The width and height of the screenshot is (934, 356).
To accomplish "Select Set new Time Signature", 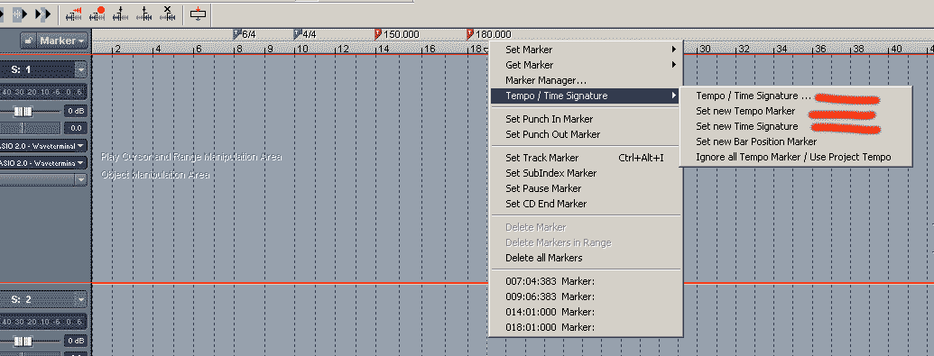I will pos(746,126).
